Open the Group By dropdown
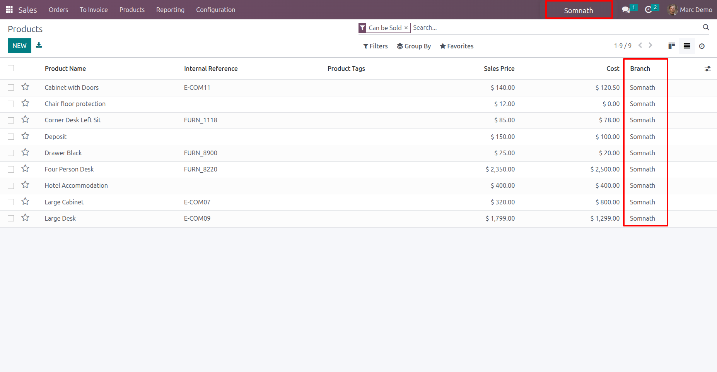 (x=414, y=46)
